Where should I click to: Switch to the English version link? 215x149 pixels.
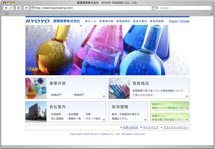click(x=173, y=21)
